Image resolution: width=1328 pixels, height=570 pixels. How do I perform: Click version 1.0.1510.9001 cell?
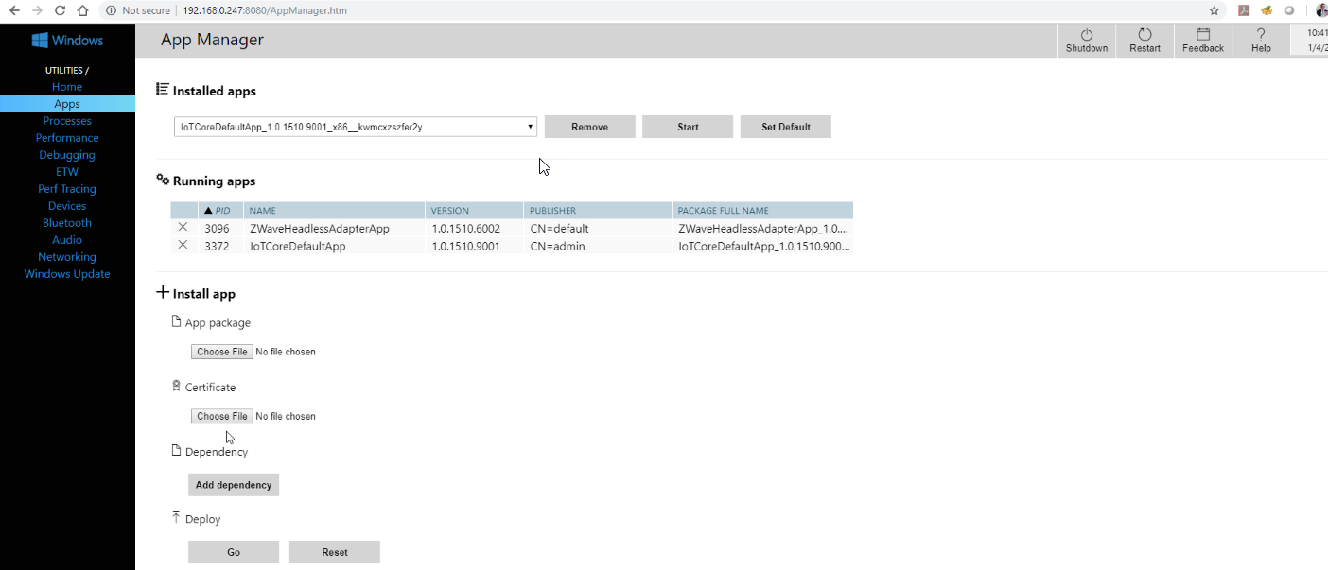pos(474,246)
